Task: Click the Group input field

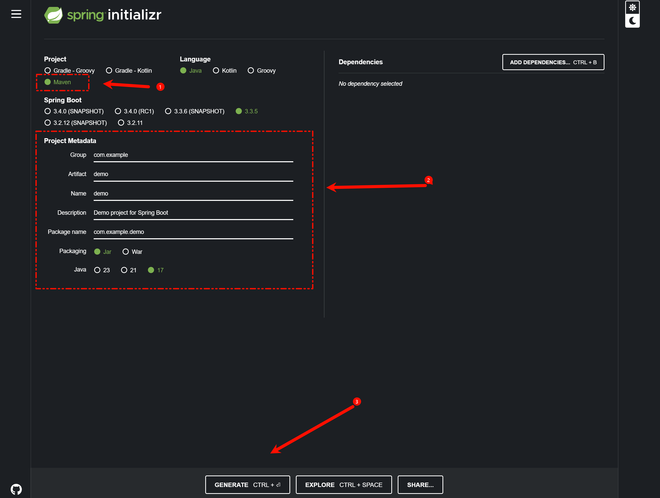Action: pyautogui.click(x=193, y=155)
